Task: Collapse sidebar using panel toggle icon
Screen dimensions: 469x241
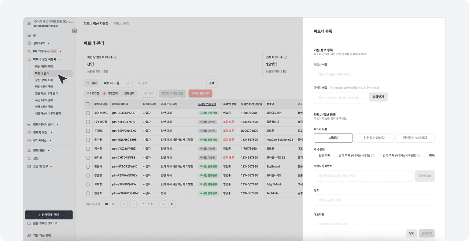Action: click(x=74, y=31)
